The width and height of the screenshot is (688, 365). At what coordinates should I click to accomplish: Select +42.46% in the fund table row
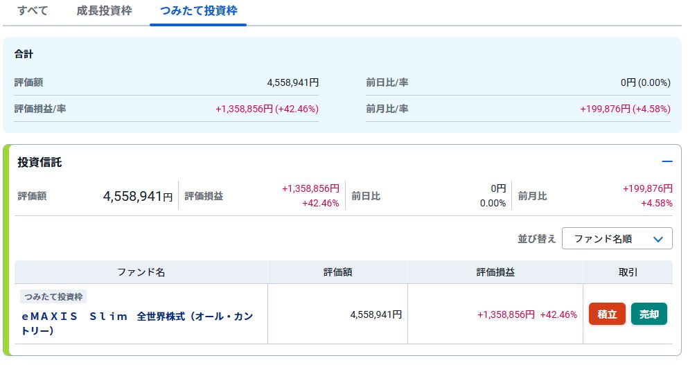[558, 314]
